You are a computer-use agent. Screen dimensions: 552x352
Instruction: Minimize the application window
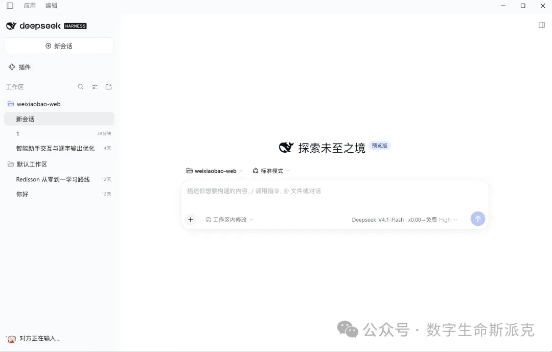pos(503,6)
